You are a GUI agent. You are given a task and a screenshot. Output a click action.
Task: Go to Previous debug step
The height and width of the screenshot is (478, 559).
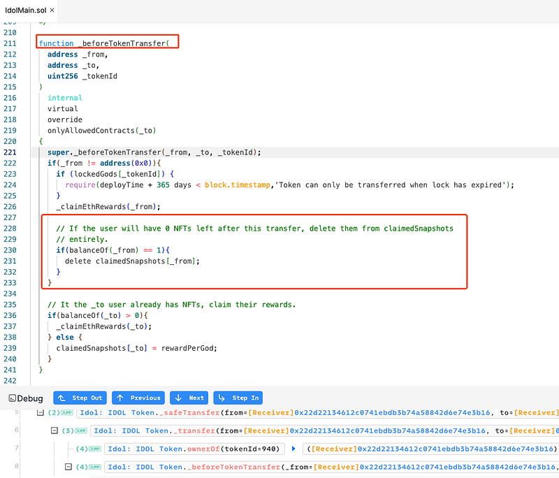pos(138,398)
